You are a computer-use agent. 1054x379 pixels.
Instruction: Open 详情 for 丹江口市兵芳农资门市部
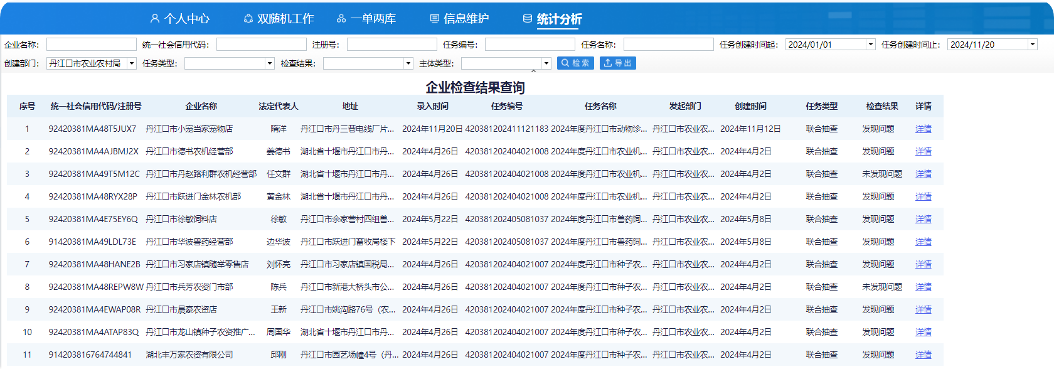(924, 287)
